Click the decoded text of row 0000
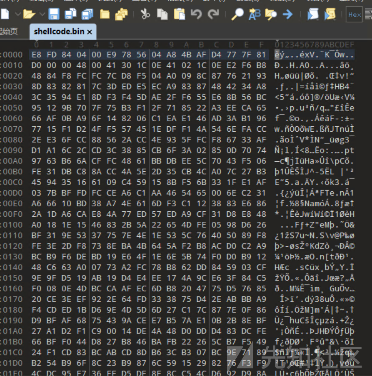372x376 pixels. point(315,55)
